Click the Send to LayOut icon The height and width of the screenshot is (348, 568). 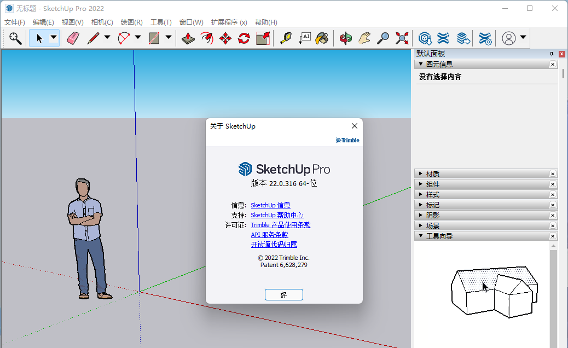coord(463,38)
